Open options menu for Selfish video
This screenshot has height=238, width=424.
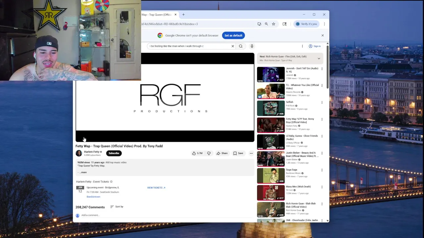(x=322, y=102)
